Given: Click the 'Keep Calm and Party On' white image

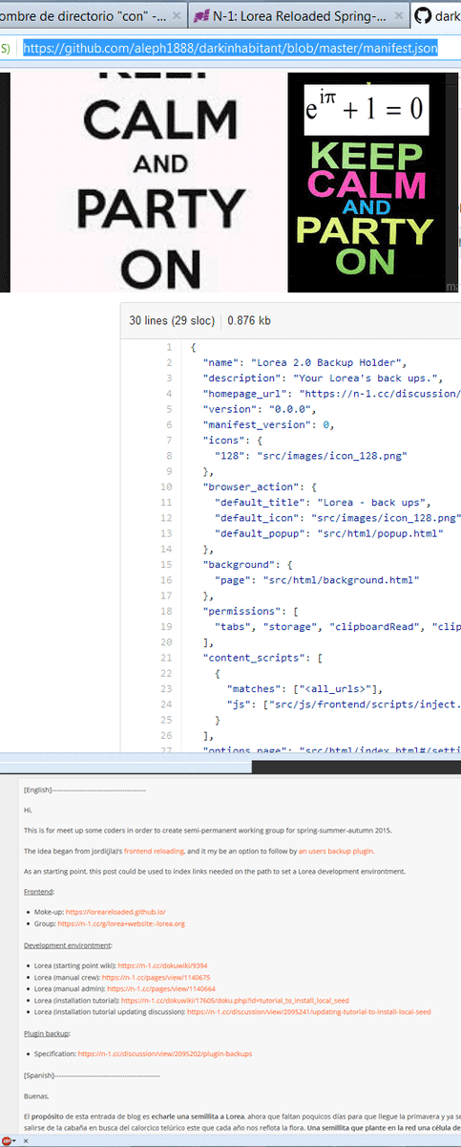Looking at the screenshot, I should coord(143,182).
